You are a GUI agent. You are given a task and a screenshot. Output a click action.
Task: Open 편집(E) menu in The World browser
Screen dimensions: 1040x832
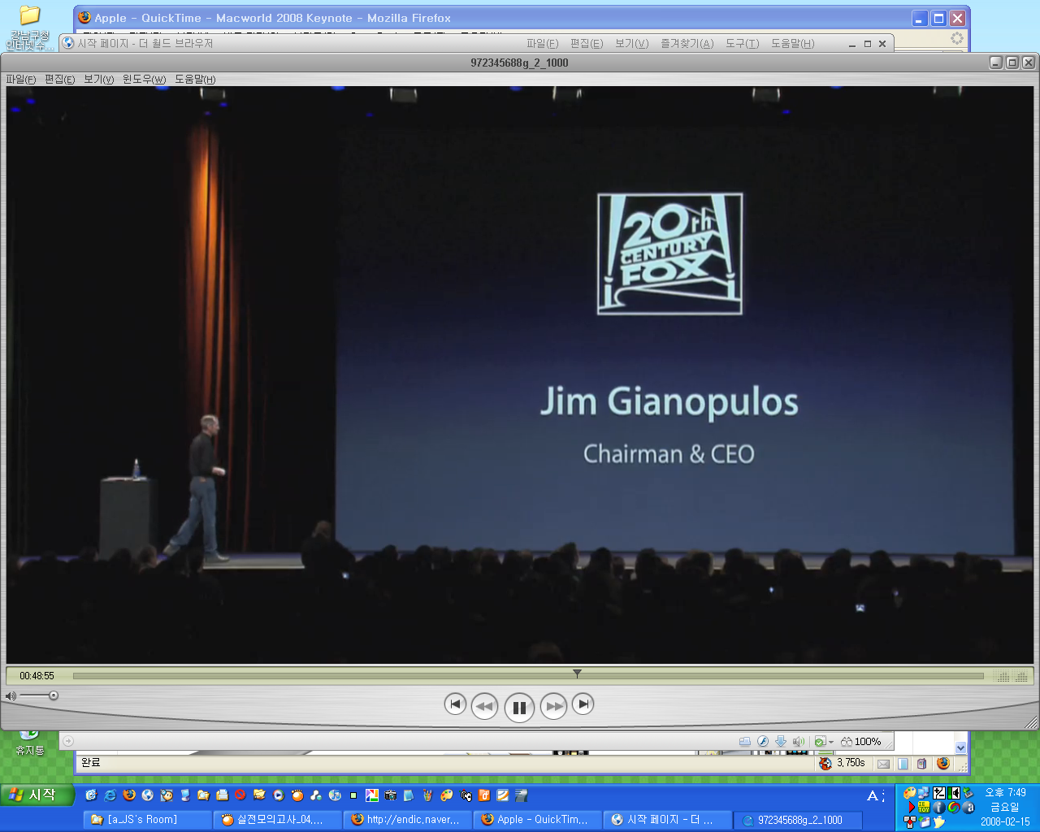click(587, 43)
